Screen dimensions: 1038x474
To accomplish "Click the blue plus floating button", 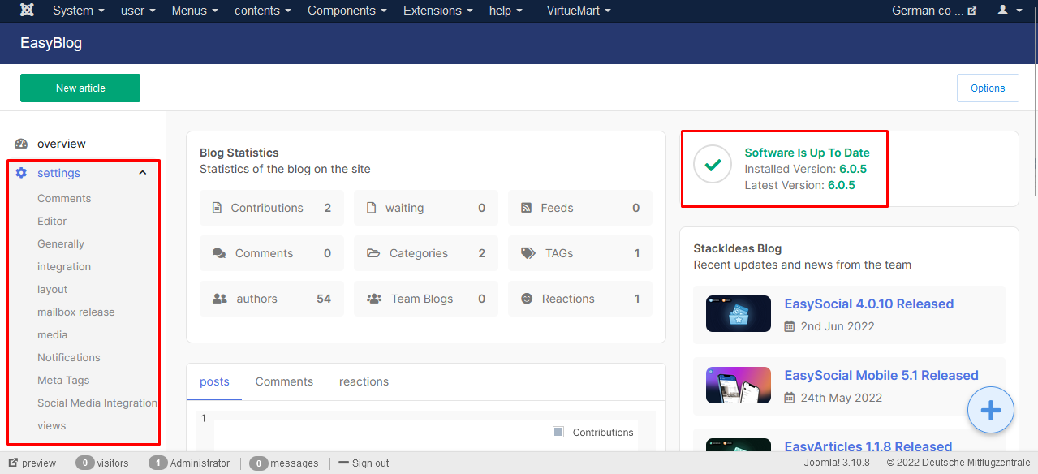I will point(990,411).
